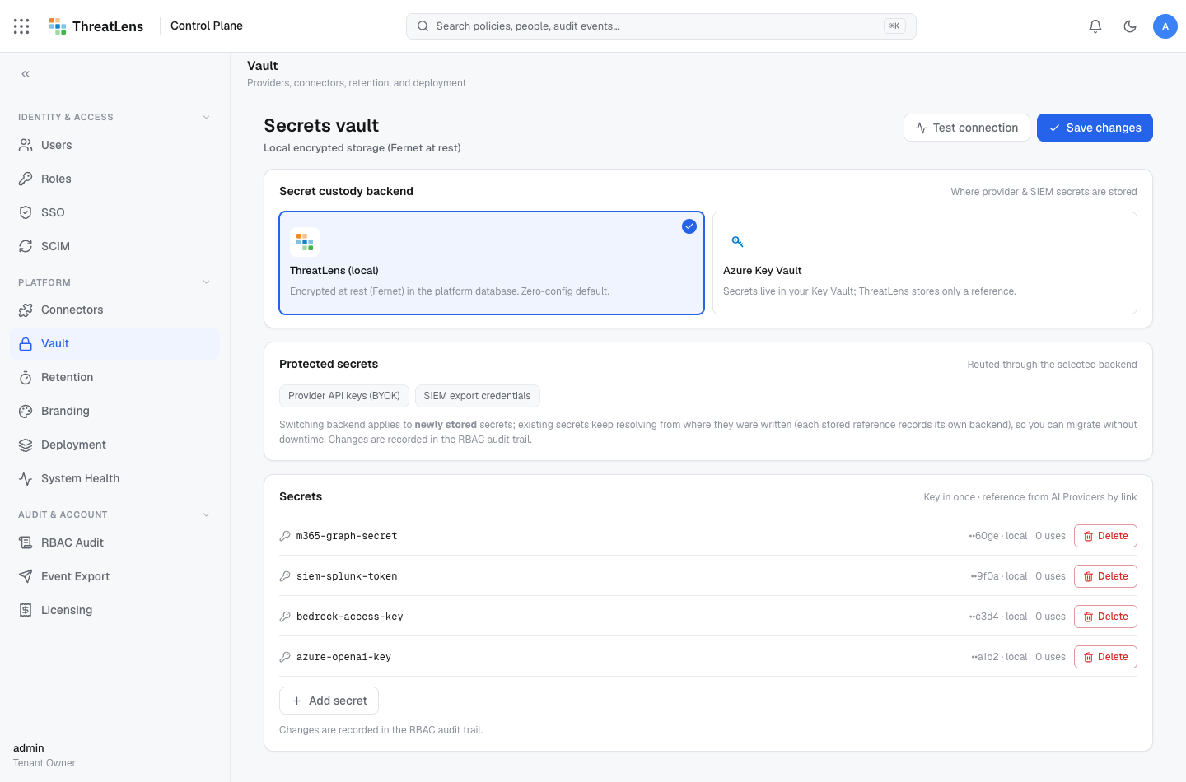
Task: Click the siem-splunk-token name
Action: [x=347, y=576]
